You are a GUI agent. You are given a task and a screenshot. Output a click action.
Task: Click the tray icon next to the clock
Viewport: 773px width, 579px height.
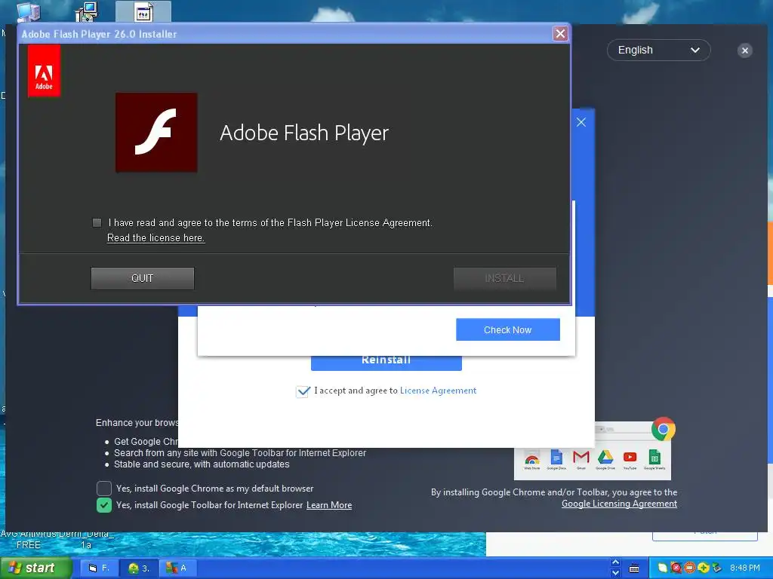click(717, 568)
